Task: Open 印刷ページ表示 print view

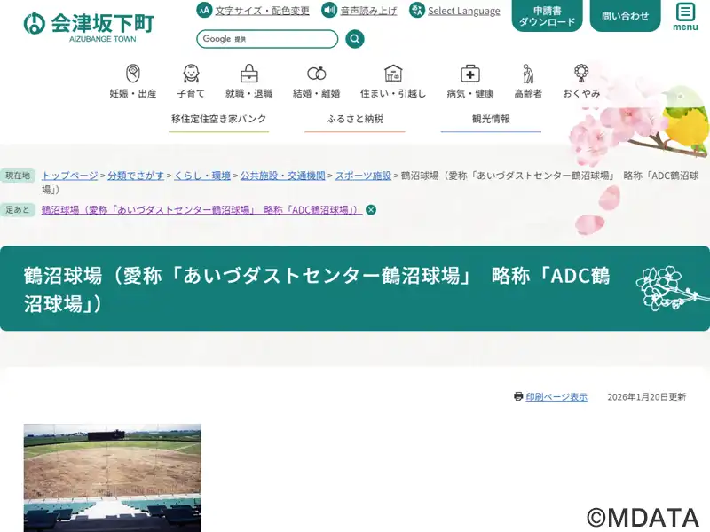Action: coord(556,396)
